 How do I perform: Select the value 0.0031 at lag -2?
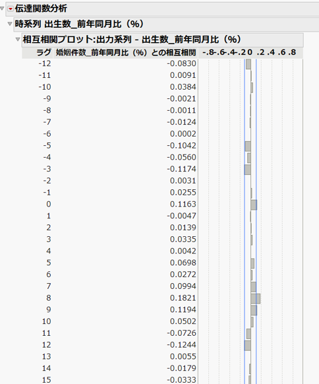click(183, 181)
